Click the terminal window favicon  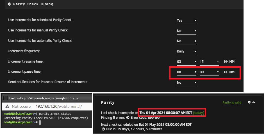point(6,98)
